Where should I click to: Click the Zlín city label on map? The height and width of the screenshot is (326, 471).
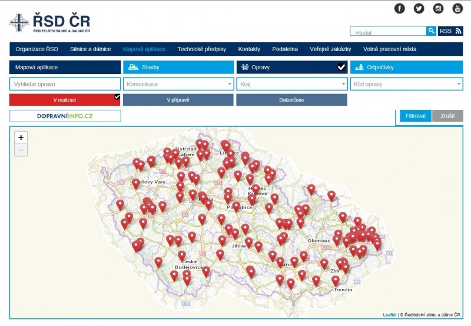pos(335,271)
